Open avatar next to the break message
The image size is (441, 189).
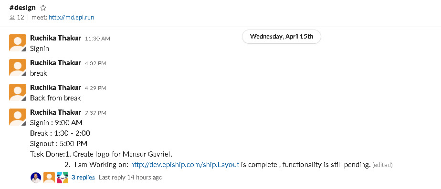(x=18, y=68)
